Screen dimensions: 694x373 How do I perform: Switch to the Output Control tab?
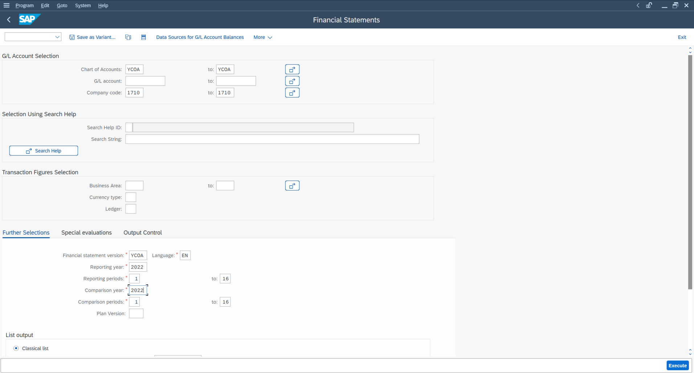click(x=142, y=232)
